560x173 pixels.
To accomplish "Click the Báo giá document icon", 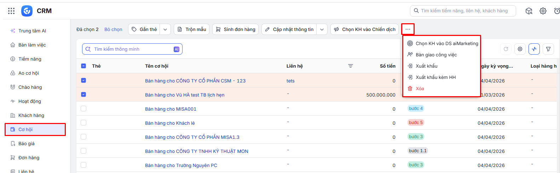I will pyautogui.click(x=13, y=143).
